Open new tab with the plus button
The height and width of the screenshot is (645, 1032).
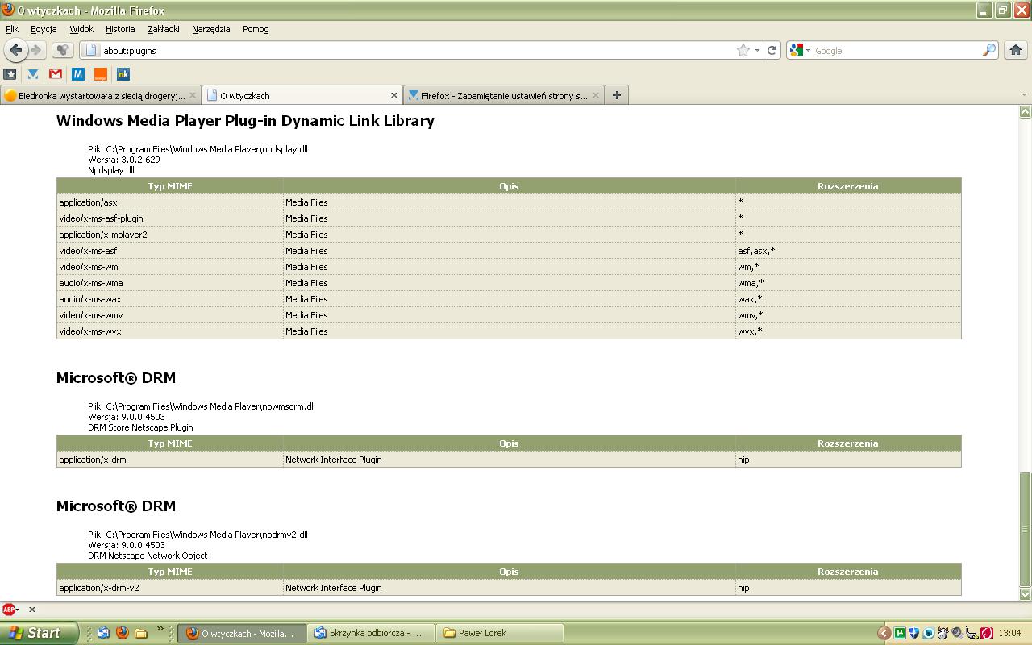coord(616,95)
